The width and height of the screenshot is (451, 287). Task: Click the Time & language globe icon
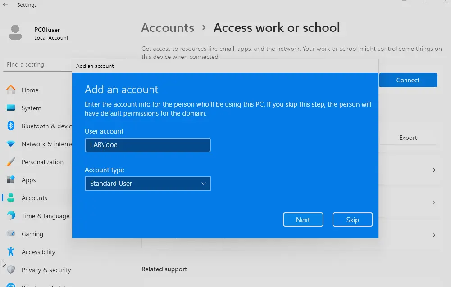coord(11,215)
